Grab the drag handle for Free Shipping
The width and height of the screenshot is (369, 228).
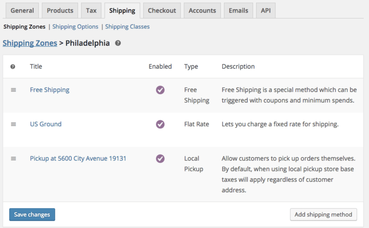click(13, 90)
